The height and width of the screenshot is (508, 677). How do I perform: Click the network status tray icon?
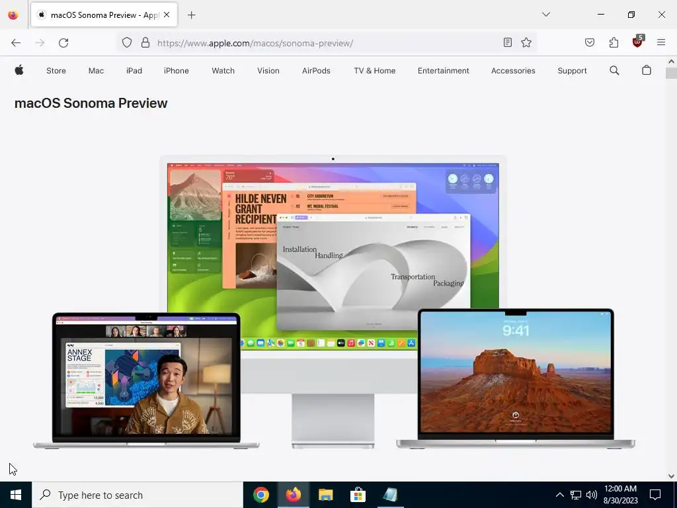click(x=576, y=495)
